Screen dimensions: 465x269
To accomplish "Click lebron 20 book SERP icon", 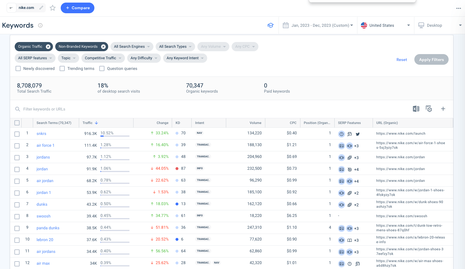I will 350,240.
